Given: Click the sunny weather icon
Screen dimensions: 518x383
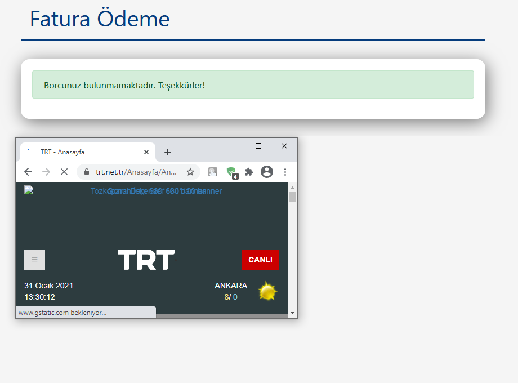Looking at the screenshot, I should click(267, 291).
